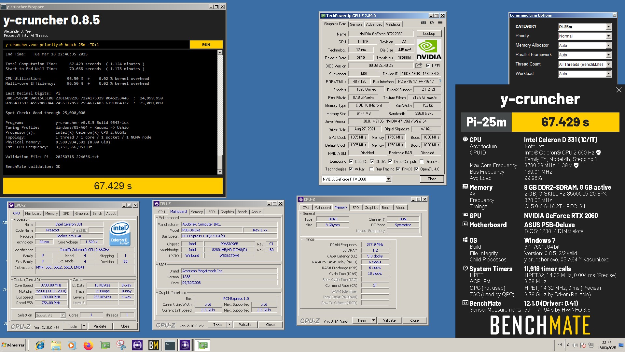Click the Bus Interface question mark in GPU-Z

(x=440, y=81)
